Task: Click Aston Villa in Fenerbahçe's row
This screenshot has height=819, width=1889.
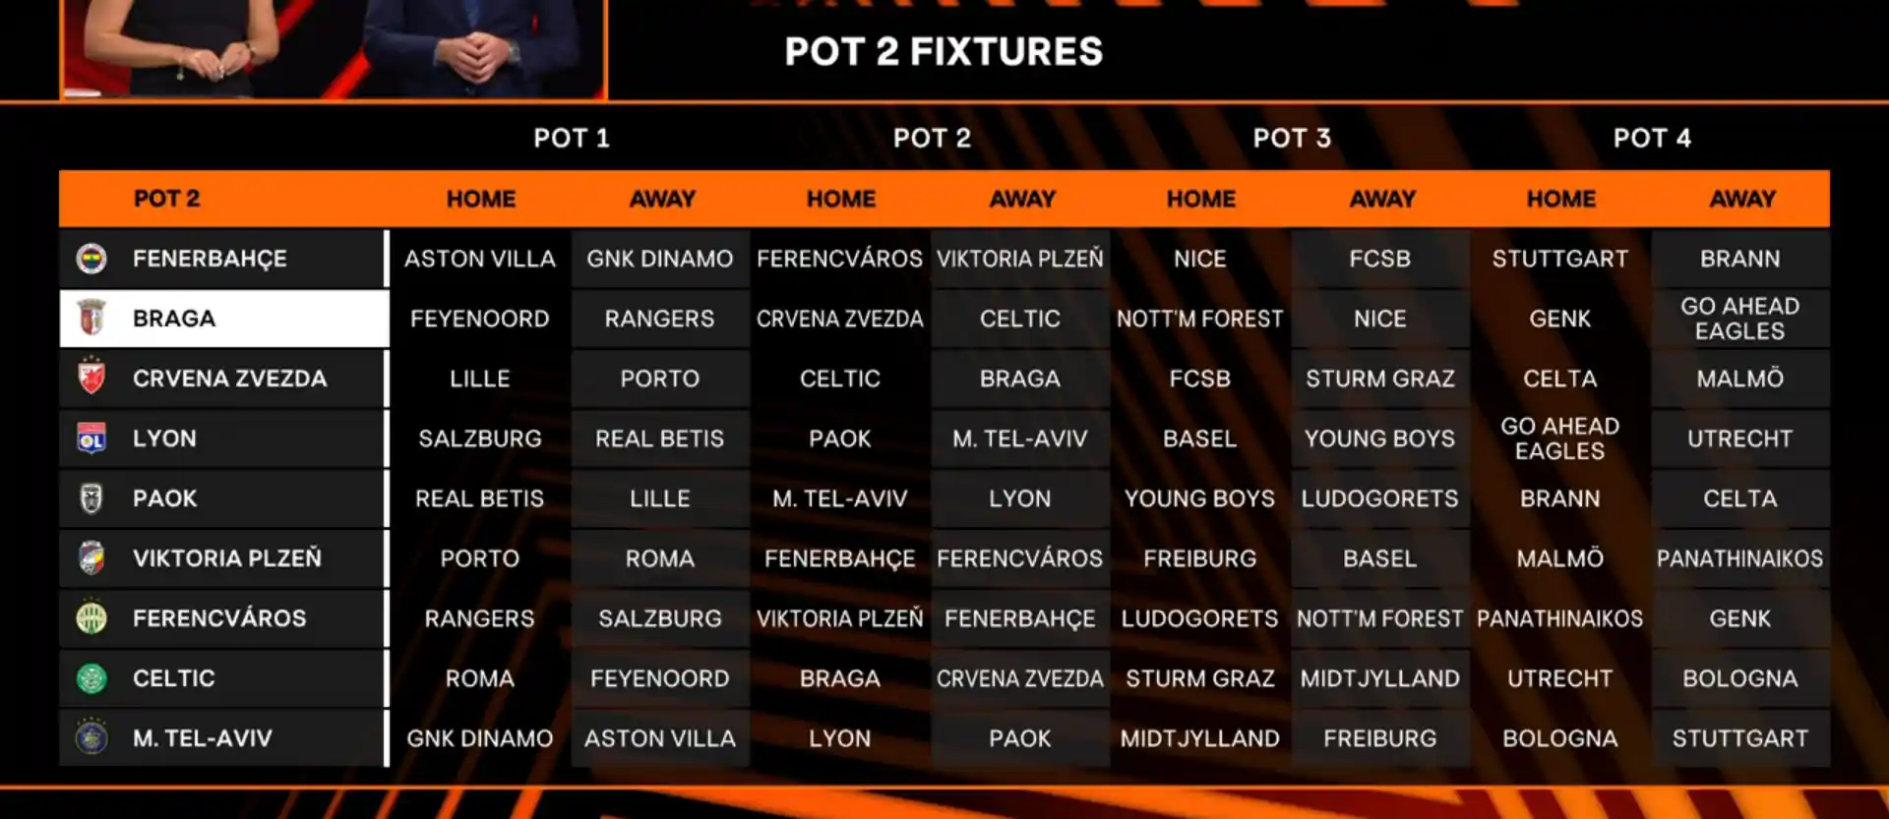Action: (x=480, y=259)
